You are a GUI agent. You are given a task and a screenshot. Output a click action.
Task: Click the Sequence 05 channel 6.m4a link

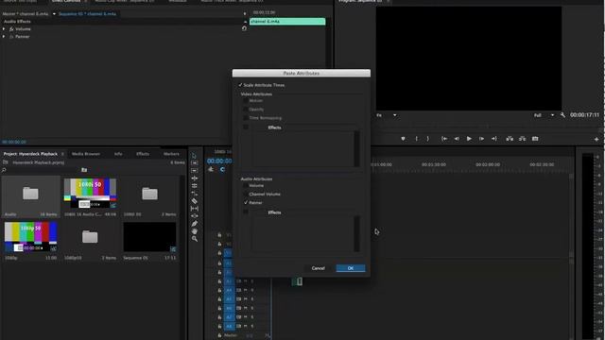point(87,14)
